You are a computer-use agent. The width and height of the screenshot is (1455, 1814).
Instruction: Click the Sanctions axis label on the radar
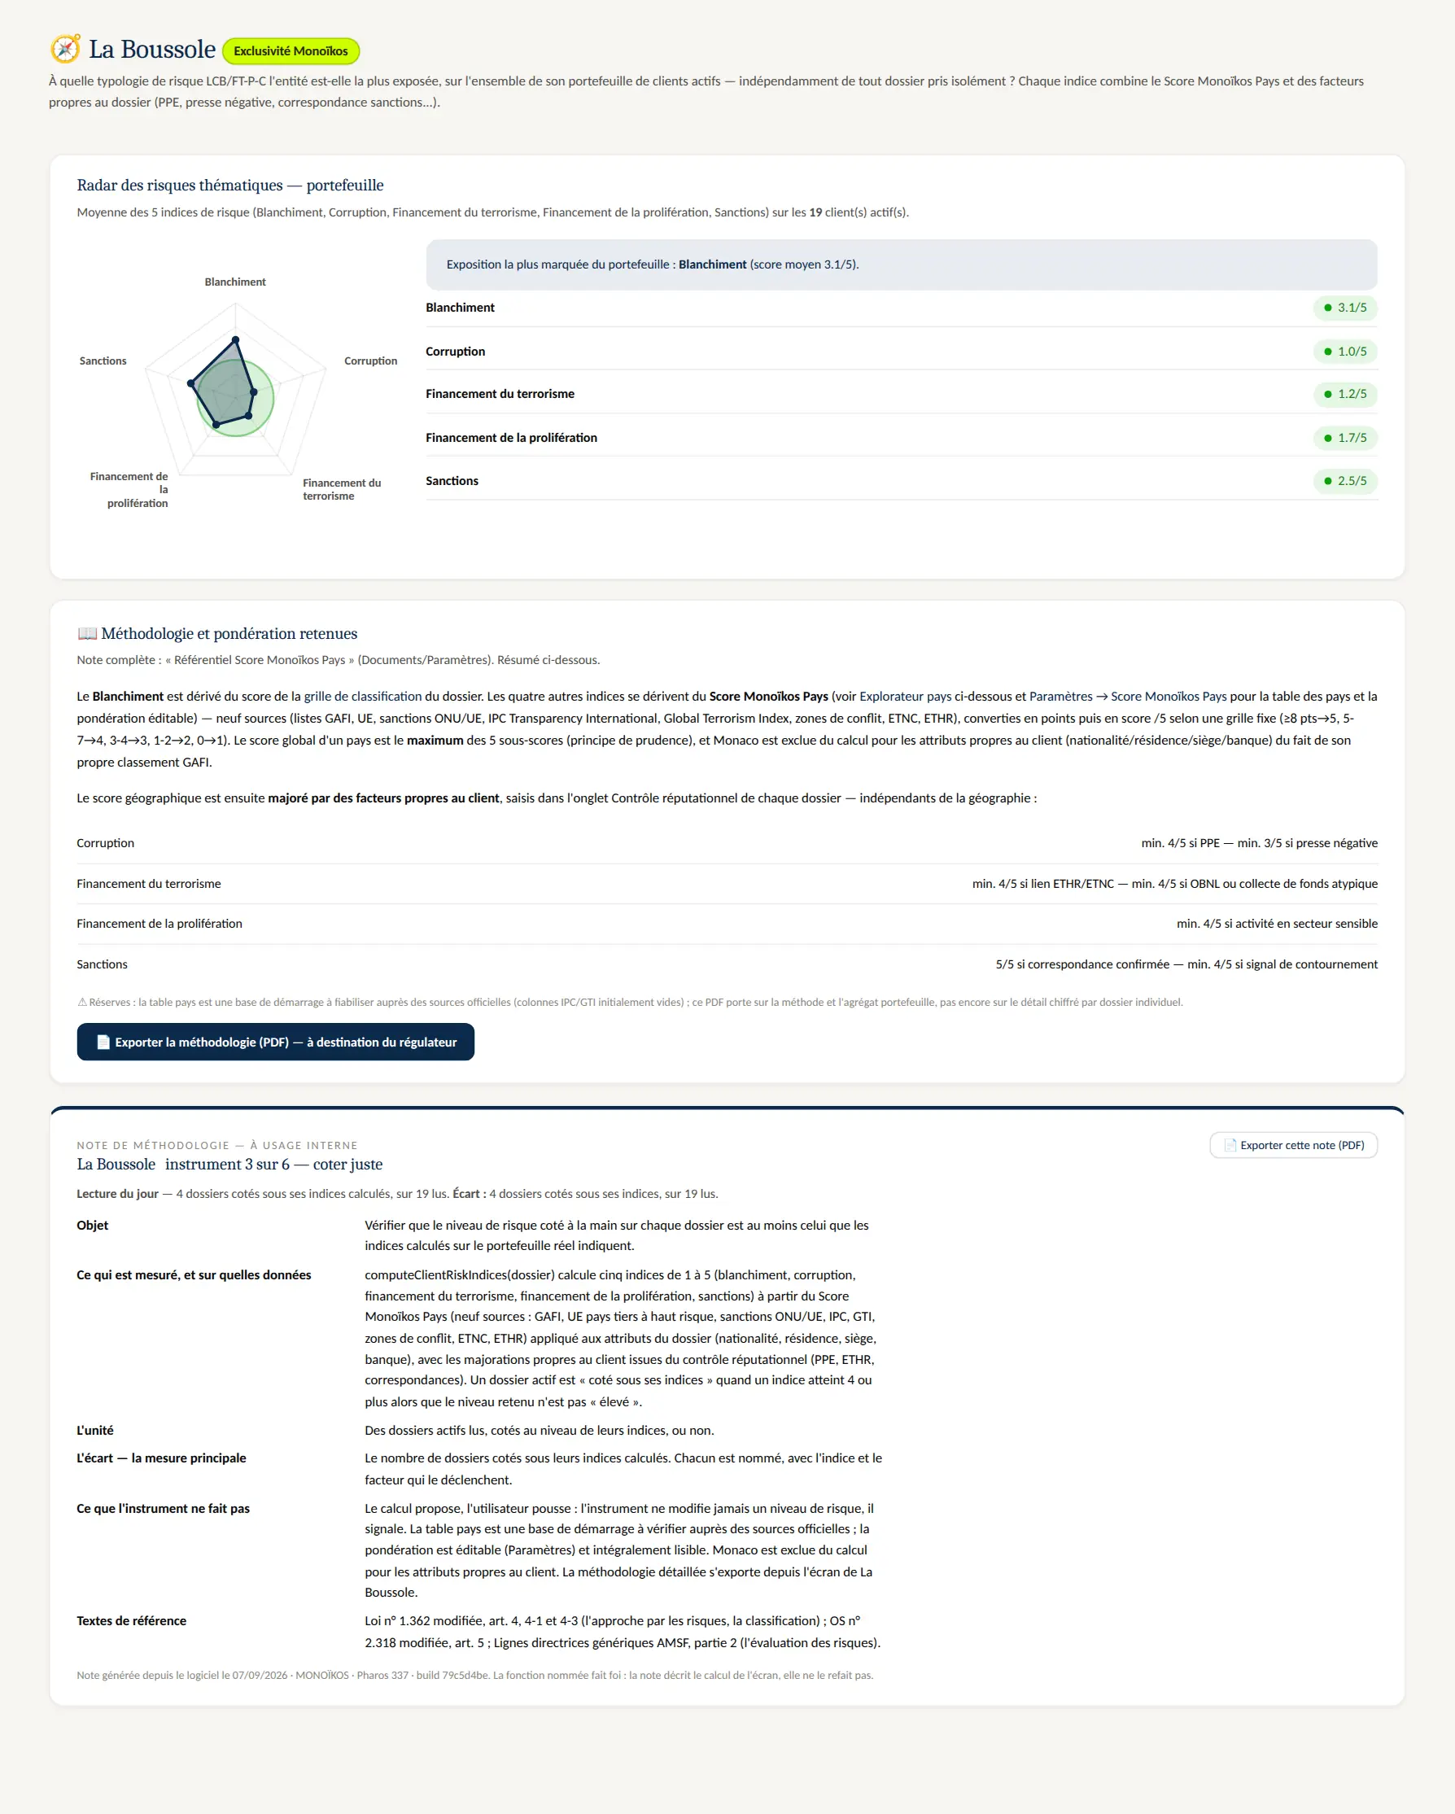click(103, 361)
